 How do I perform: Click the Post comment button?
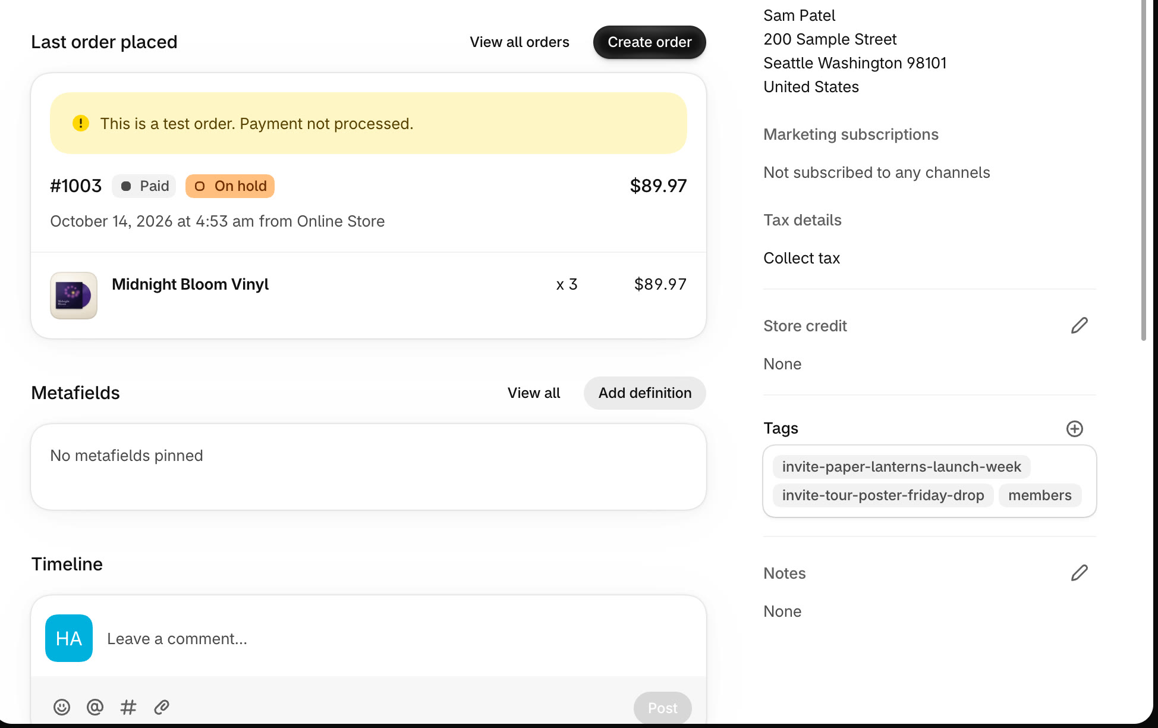point(662,708)
